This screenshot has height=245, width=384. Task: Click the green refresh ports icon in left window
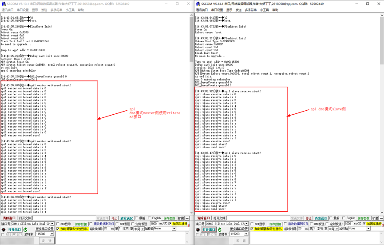click(26, 229)
